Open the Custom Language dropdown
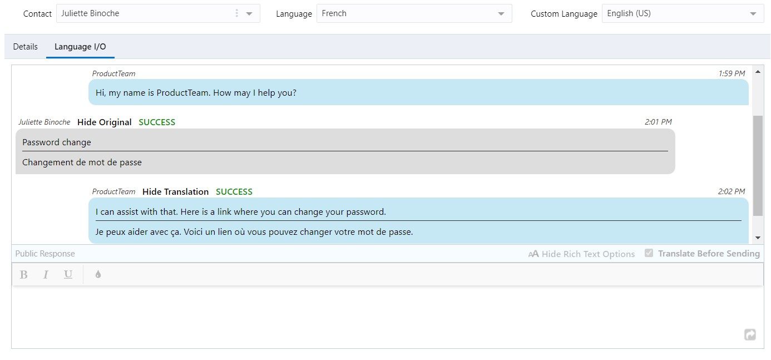 pos(683,13)
